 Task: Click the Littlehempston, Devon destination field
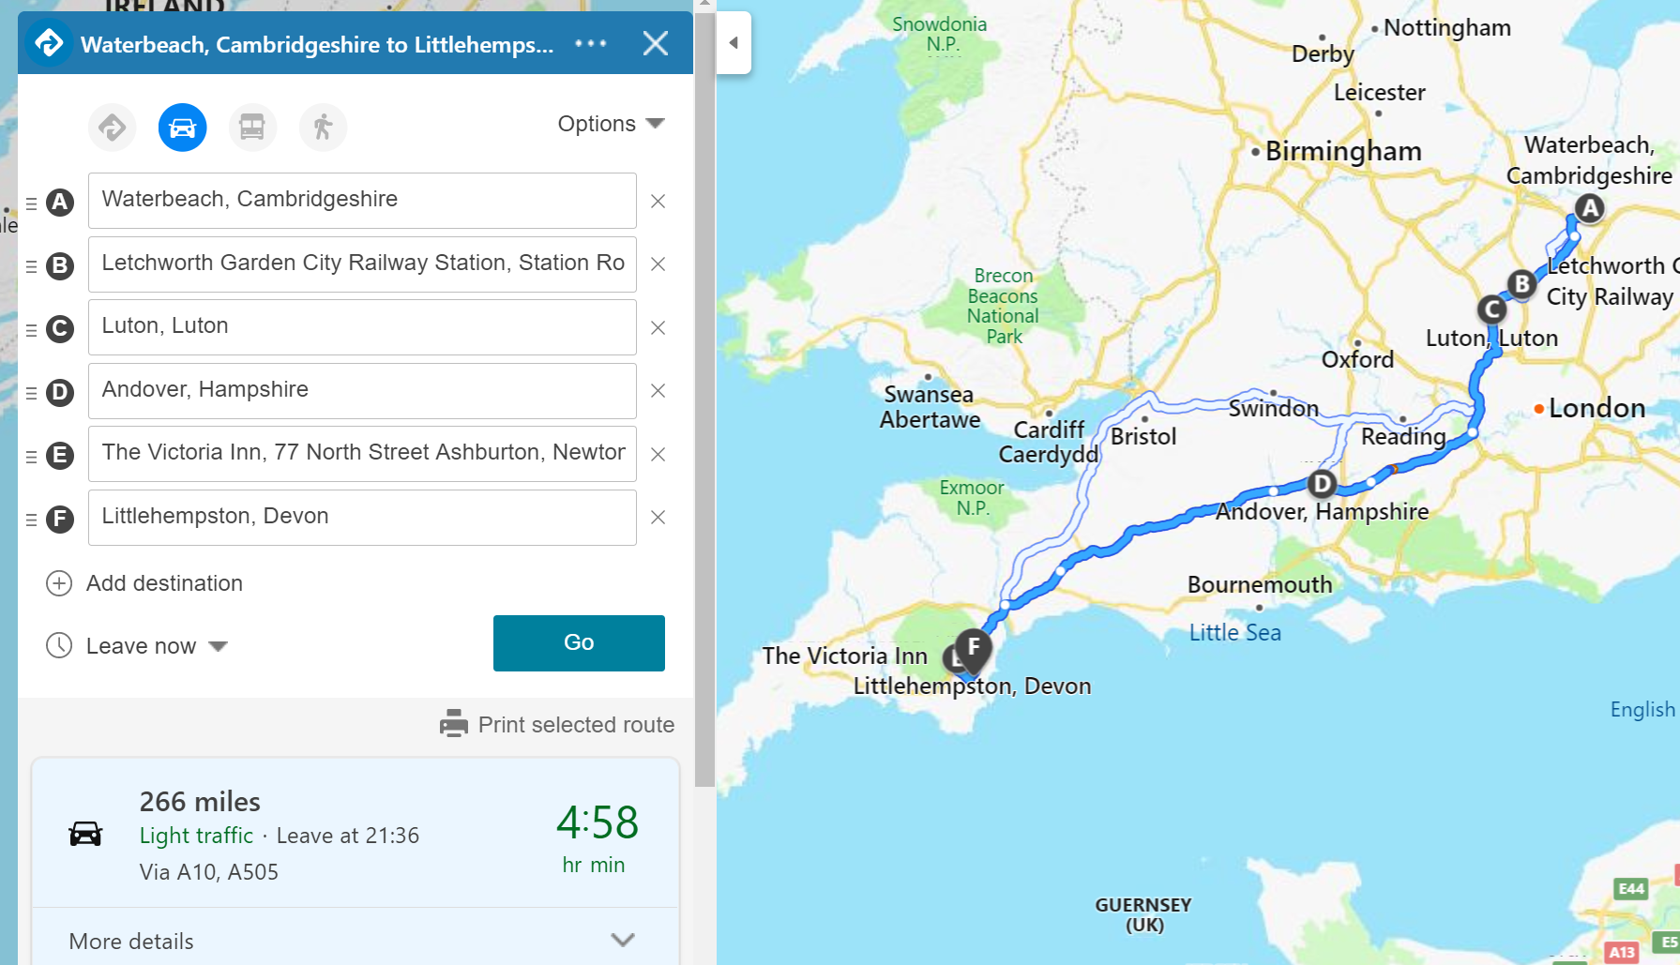[x=362, y=518]
